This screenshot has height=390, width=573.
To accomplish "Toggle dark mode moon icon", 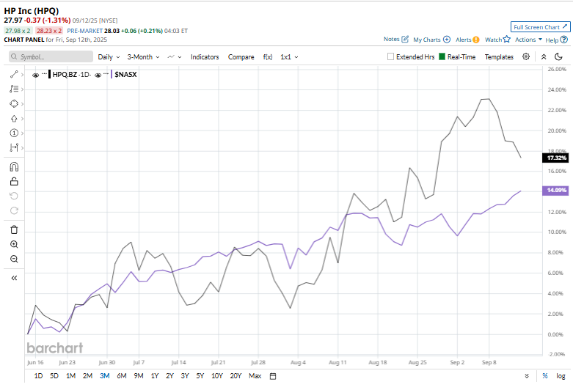I will [x=558, y=56].
